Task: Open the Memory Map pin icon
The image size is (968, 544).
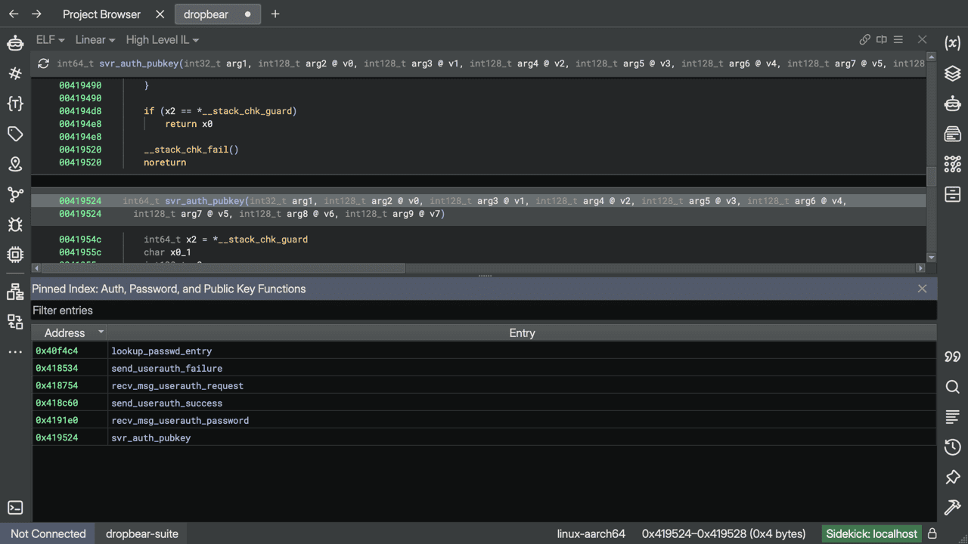Action: 15,164
